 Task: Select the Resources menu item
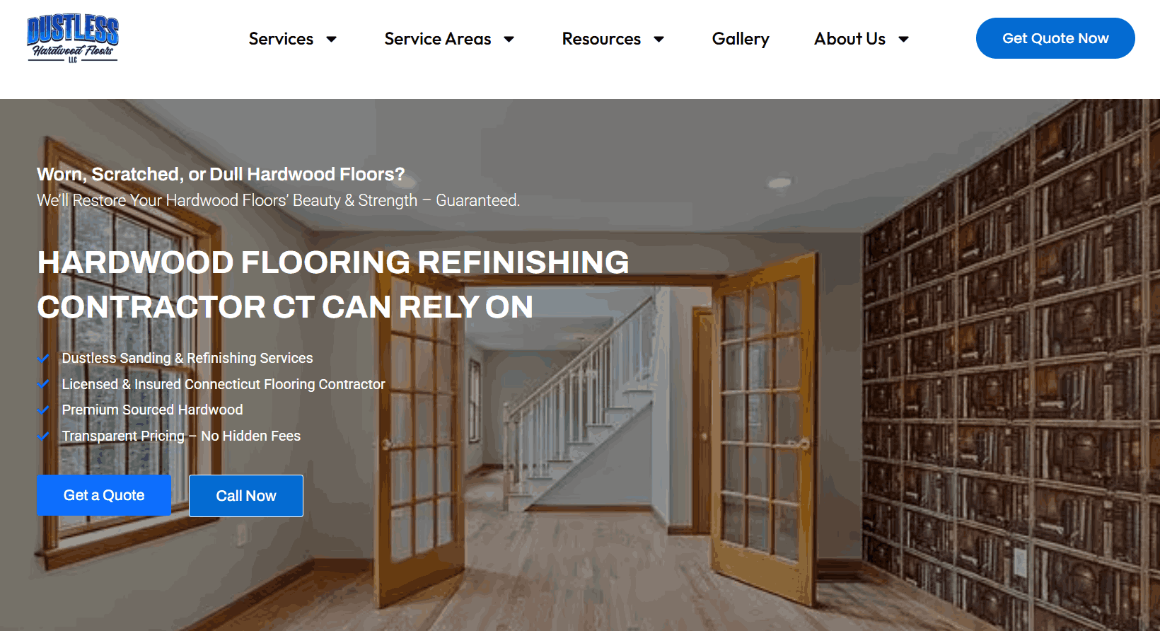[601, 39]
